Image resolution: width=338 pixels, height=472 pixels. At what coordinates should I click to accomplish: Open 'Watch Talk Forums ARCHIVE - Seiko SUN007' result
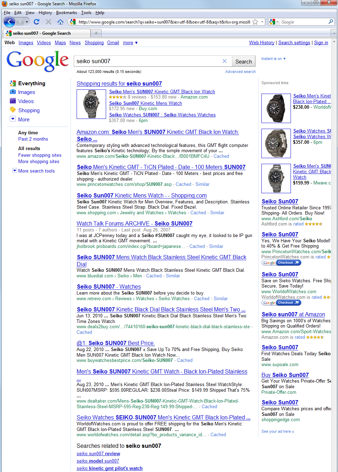click(x=135, y=223)
